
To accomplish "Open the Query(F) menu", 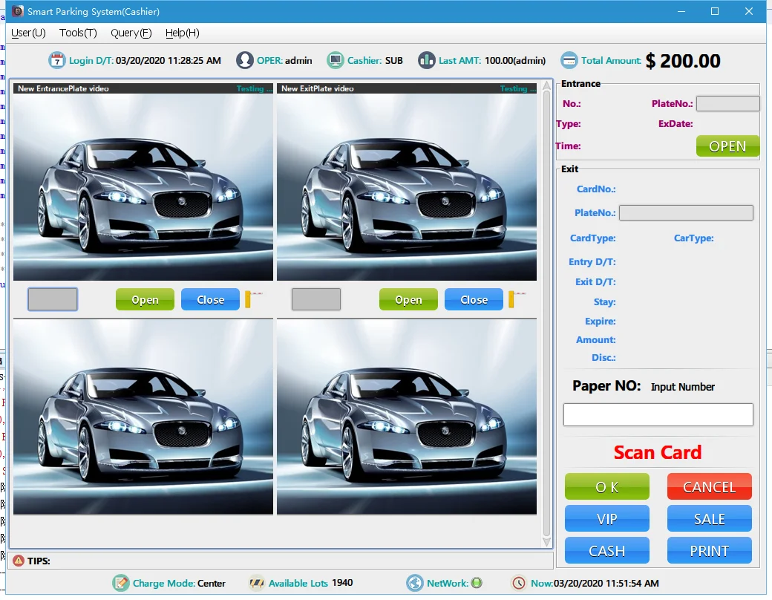I will click(x=131, y=33).
